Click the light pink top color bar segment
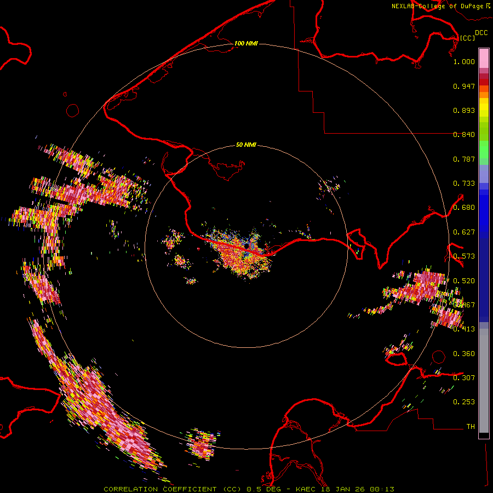 [x=484, y=58]
